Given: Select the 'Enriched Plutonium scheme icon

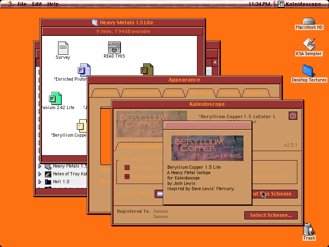Looking at the screenshot, I should 84,70.
